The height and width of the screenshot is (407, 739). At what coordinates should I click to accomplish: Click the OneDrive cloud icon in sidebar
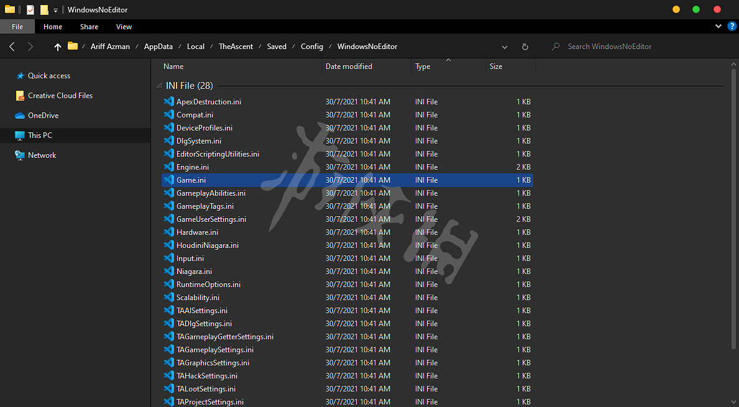point(20,116)
